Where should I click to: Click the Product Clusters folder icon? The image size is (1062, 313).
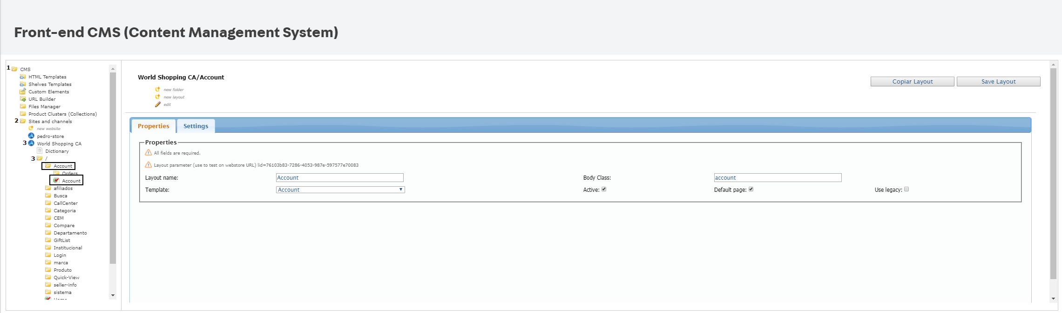(x=23, y=114)
